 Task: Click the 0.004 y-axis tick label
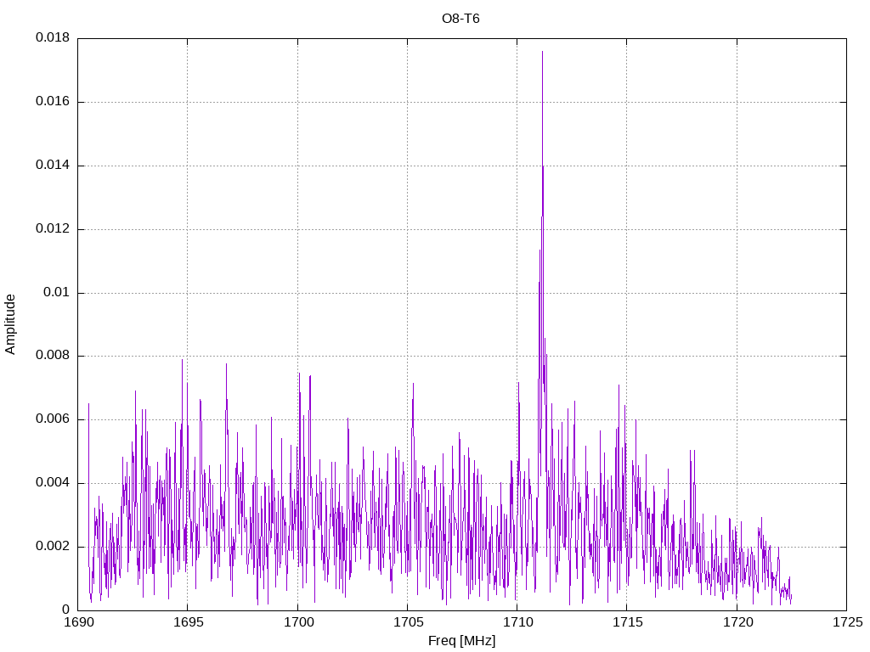click(x=53, y=483)
